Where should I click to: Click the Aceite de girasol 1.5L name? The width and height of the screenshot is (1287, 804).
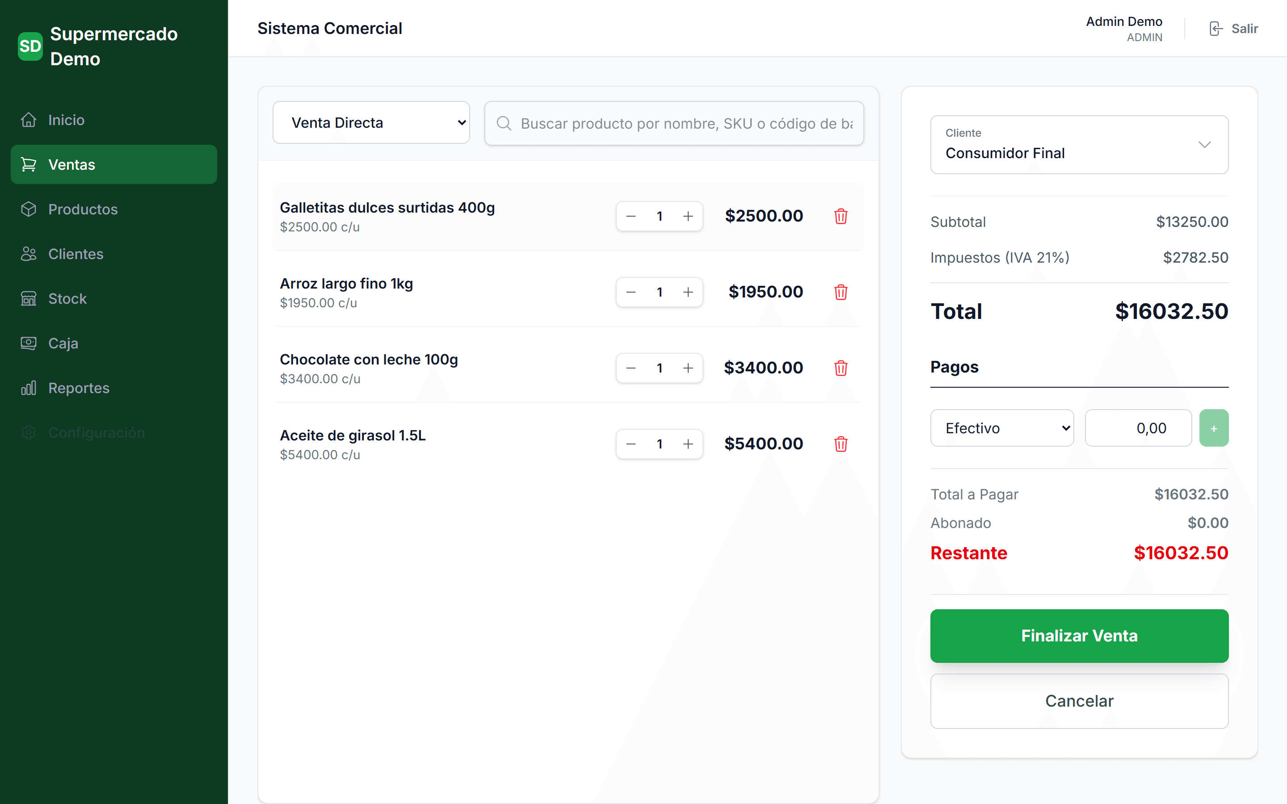coord(353,436)
